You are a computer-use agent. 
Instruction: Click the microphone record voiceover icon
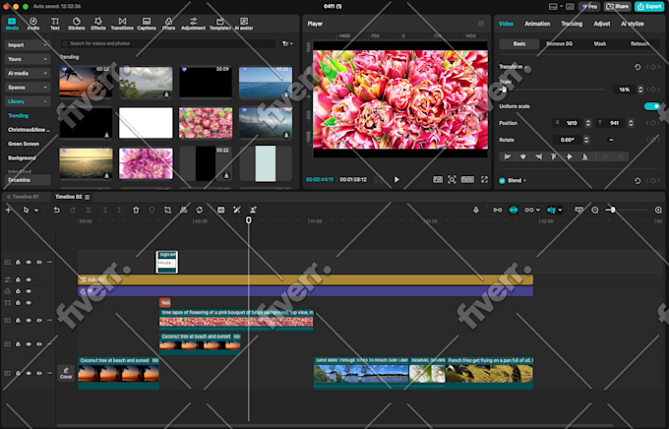476,210
